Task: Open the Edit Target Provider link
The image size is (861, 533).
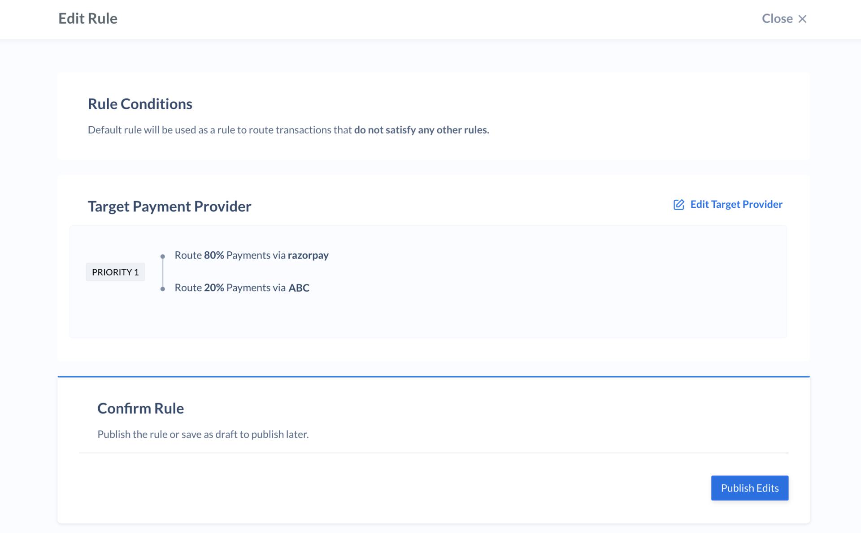Action: [x=728, y=204]
